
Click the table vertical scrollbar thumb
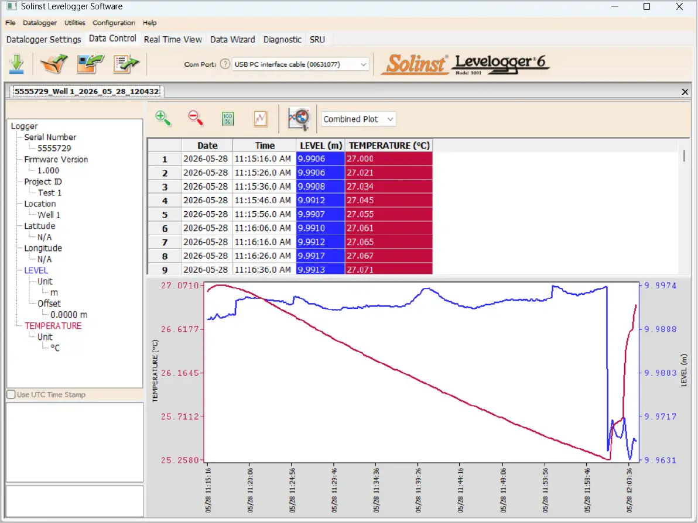(x=684, y=156)
